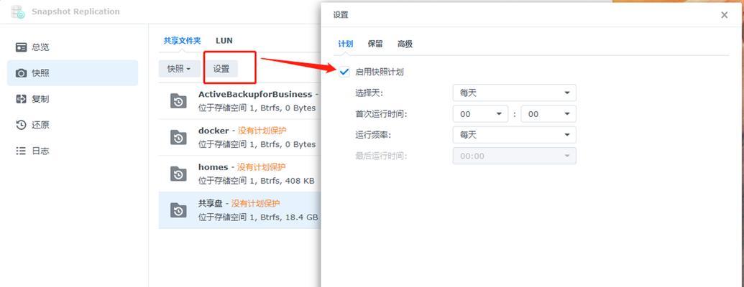This screenshot has height=287, width=744.
Task: Click the ActiveBackupforBusiness folder icon
Action: point(178,101)
